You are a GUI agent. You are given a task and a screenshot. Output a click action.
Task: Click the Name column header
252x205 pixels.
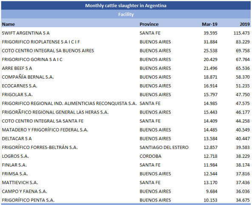click(8, 24)
